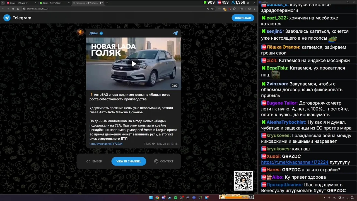Click username Hares in chat

(274, 170)
